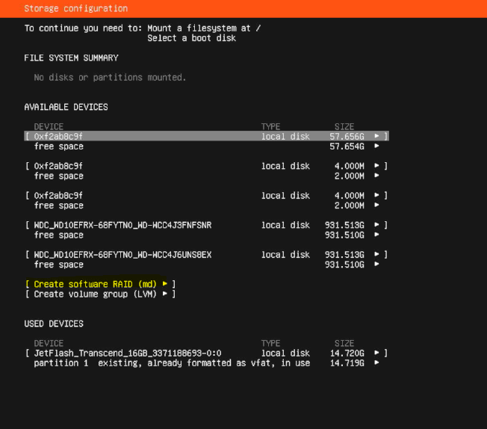This screenshot has height=429, width=487.
Task: Click arrow beside partition 1 14.719G
Action: (x=377, y=362)
